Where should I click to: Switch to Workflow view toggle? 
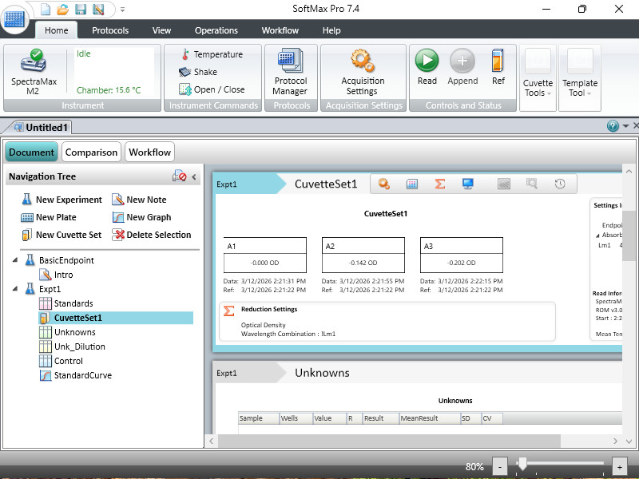click(x=149, y=152)
